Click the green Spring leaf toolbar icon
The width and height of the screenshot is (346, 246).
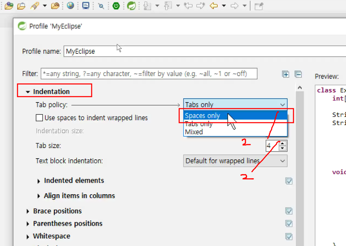131,6
